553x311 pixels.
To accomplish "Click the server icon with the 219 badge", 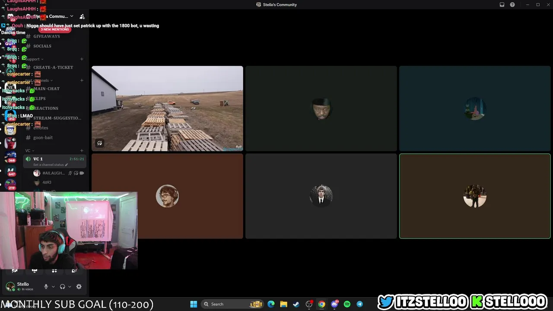I will click(11, 185).
